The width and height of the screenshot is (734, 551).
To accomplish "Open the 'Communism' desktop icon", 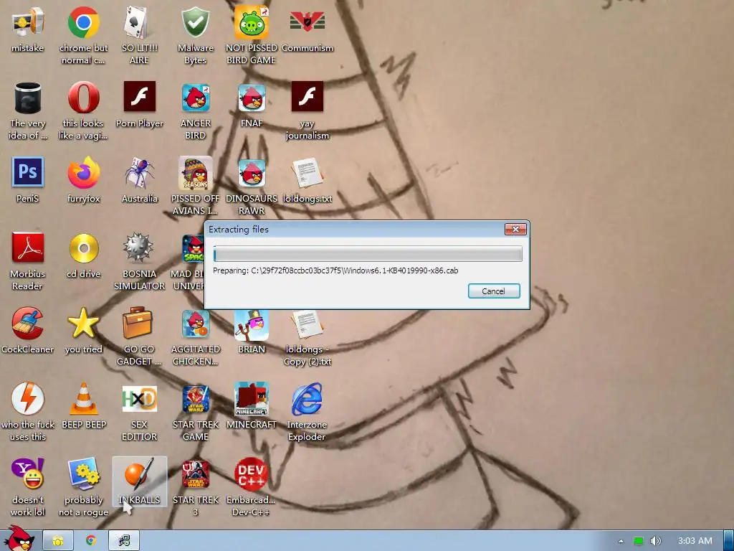I will click(307, 22).
